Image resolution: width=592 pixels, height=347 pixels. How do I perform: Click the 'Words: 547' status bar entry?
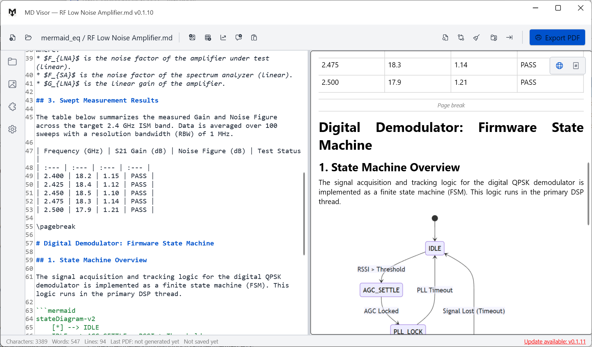coord(66,342)
